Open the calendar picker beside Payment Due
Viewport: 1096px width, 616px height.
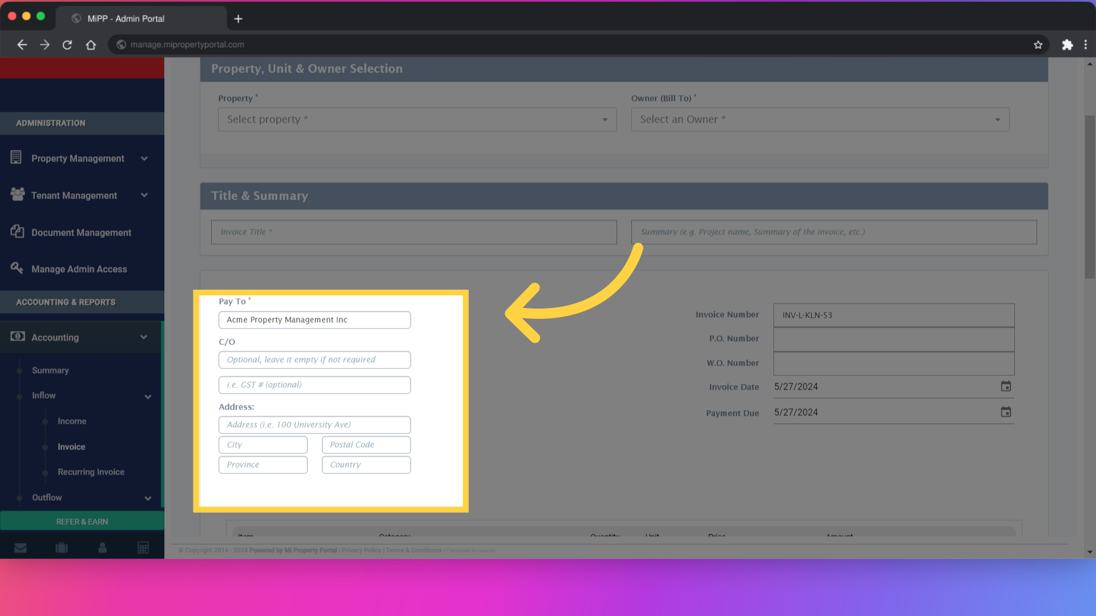[1005, 412]
